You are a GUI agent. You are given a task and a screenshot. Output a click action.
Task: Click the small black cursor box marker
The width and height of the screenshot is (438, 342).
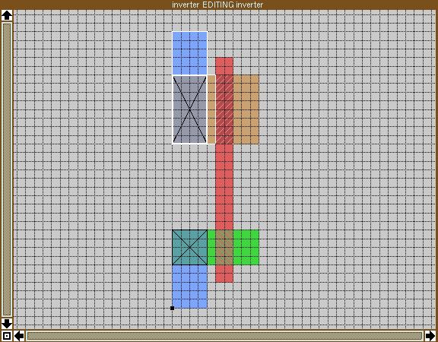click(172, 308)
